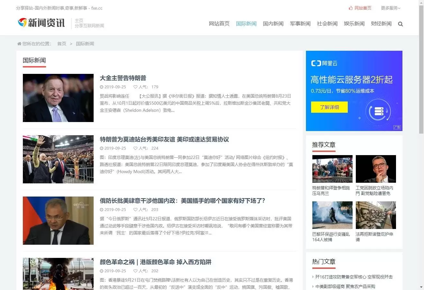Screen dimensions: 424x290
Task: Click the scrollbar up arrow
Action: tap(421, 3)
